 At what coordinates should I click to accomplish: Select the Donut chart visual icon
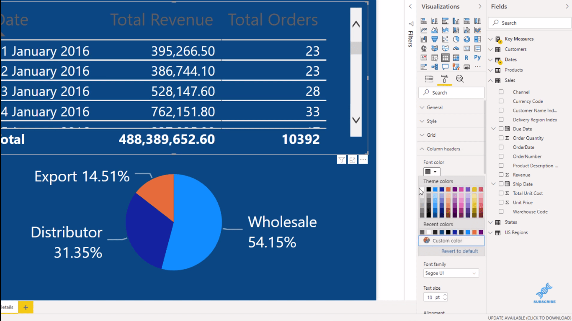(466, 39)
